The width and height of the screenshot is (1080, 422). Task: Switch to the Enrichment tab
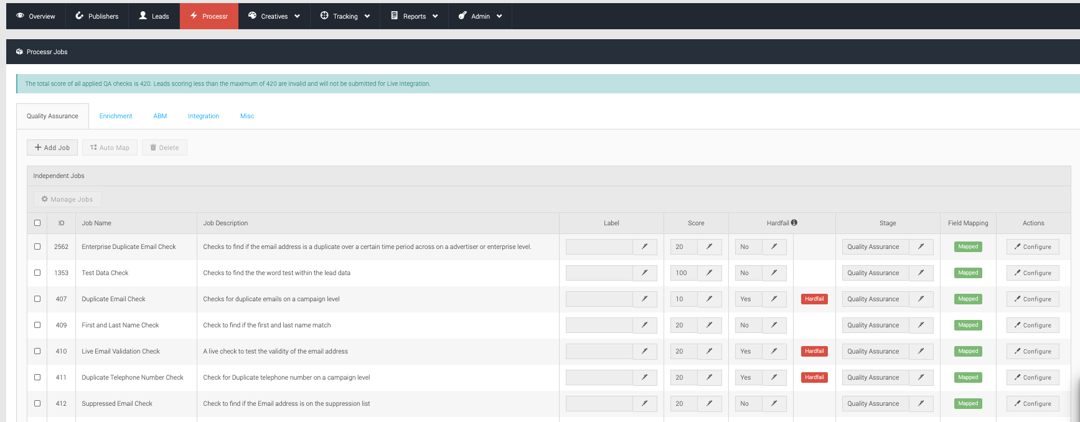click(116, 116)
